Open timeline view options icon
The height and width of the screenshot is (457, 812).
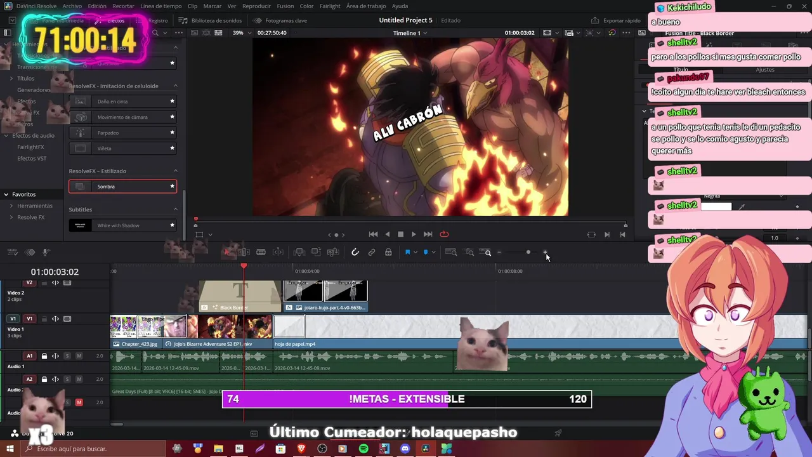(13, 252)
